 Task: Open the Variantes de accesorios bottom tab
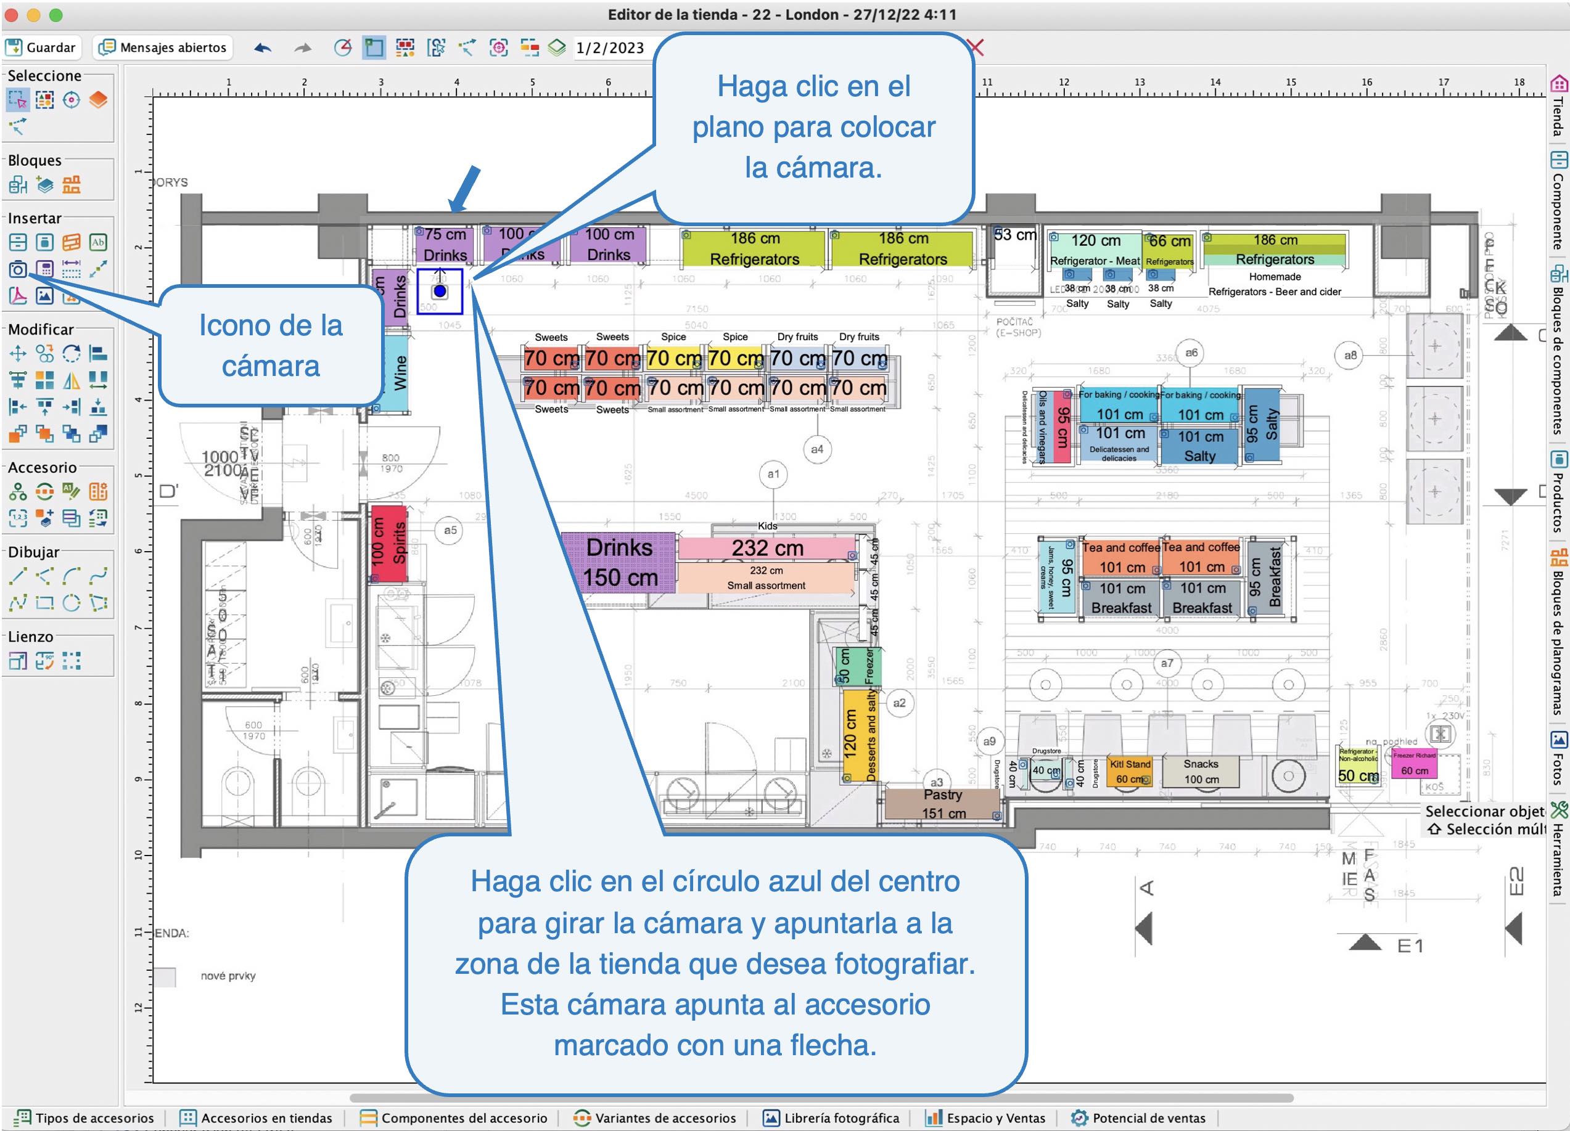(x=656, y=1118)
